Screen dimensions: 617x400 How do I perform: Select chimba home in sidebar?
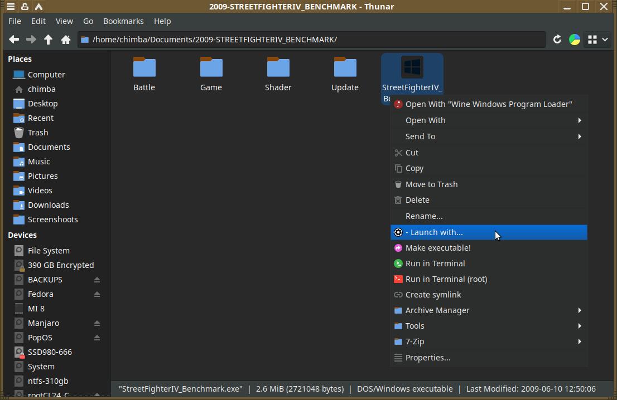tap(56, 89)
